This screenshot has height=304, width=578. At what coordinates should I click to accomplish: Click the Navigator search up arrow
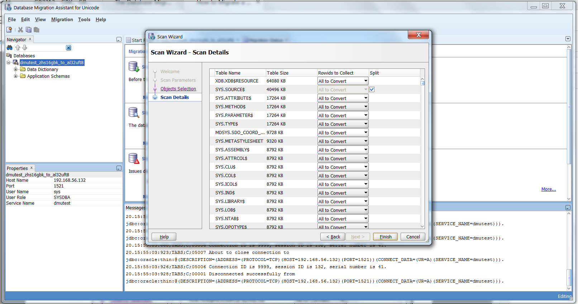click(x=18, y=48)
